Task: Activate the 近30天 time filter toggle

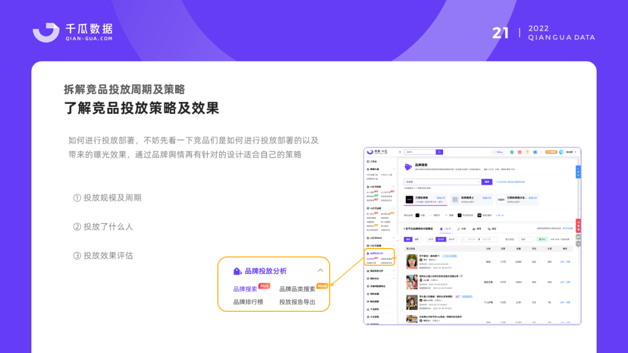Action: coord(441,239)
